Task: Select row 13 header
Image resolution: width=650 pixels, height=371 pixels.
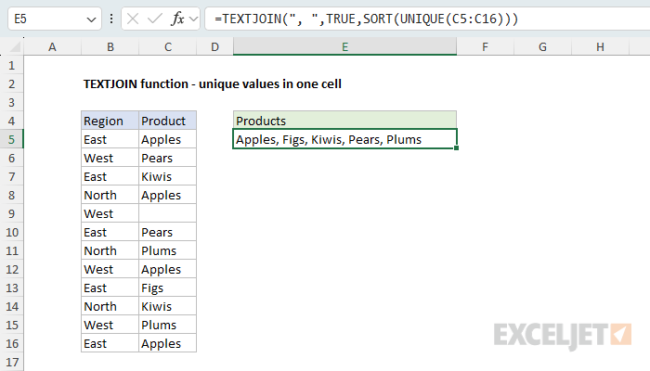Action: [11, 288]
